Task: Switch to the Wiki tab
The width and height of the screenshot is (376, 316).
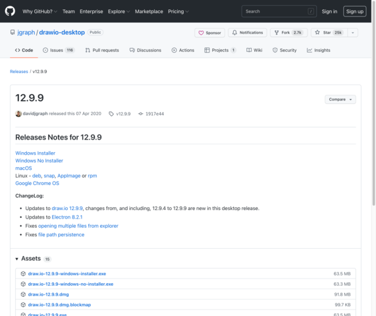Action: (254, 50)
